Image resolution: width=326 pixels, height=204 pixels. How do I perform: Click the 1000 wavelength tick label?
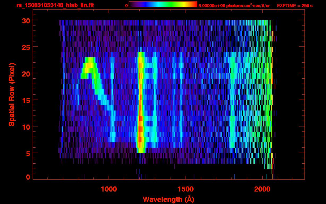coord(109,189)
